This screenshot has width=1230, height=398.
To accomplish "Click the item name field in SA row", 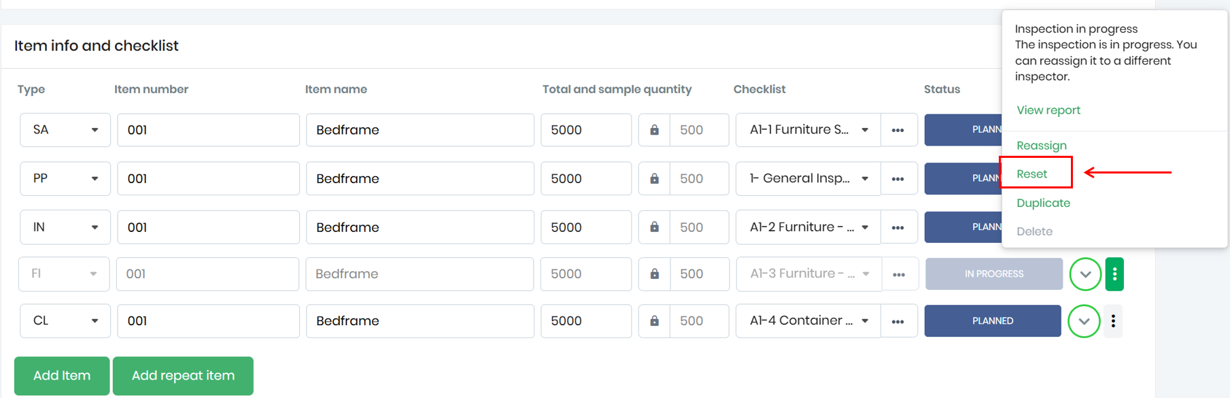I will [x=420, y=130].
